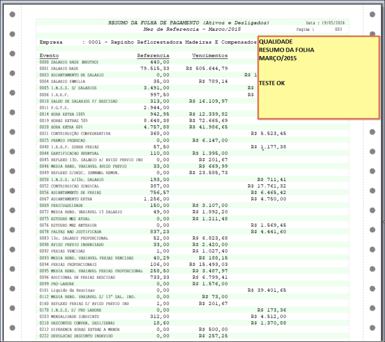The height and width of the screenshot is (342, 385).
Task: Click row '0069 PERICULOSIDADE'
Action: click(x=61, y=206)
